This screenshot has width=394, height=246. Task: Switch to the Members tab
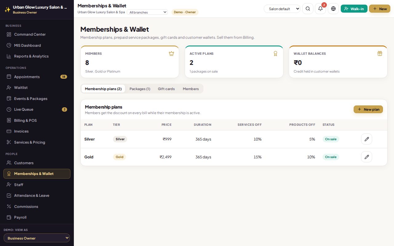[191, 89]
